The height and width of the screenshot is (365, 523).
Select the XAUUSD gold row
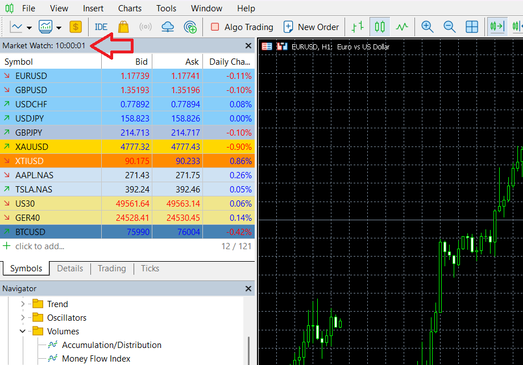[x=127, y=146]
